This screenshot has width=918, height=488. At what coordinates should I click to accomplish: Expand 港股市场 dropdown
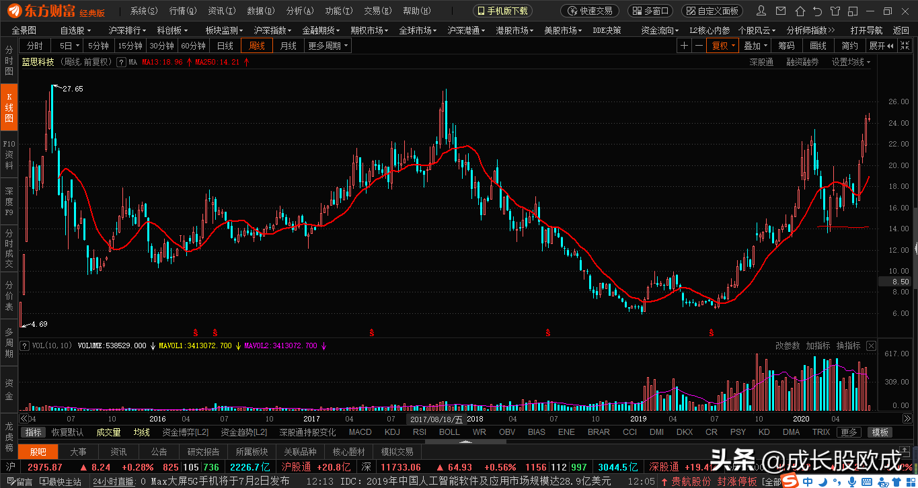click(x=514, y=30)
